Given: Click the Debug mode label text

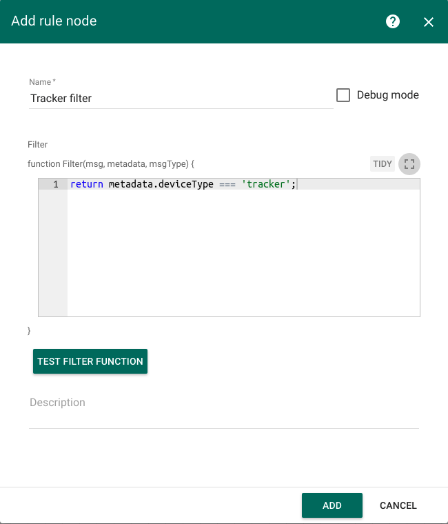Looking at the screenshot, I should pyautogui.click(x=387, y=95).
